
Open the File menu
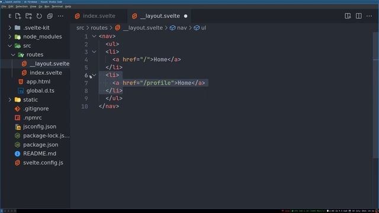coord(4,7)
